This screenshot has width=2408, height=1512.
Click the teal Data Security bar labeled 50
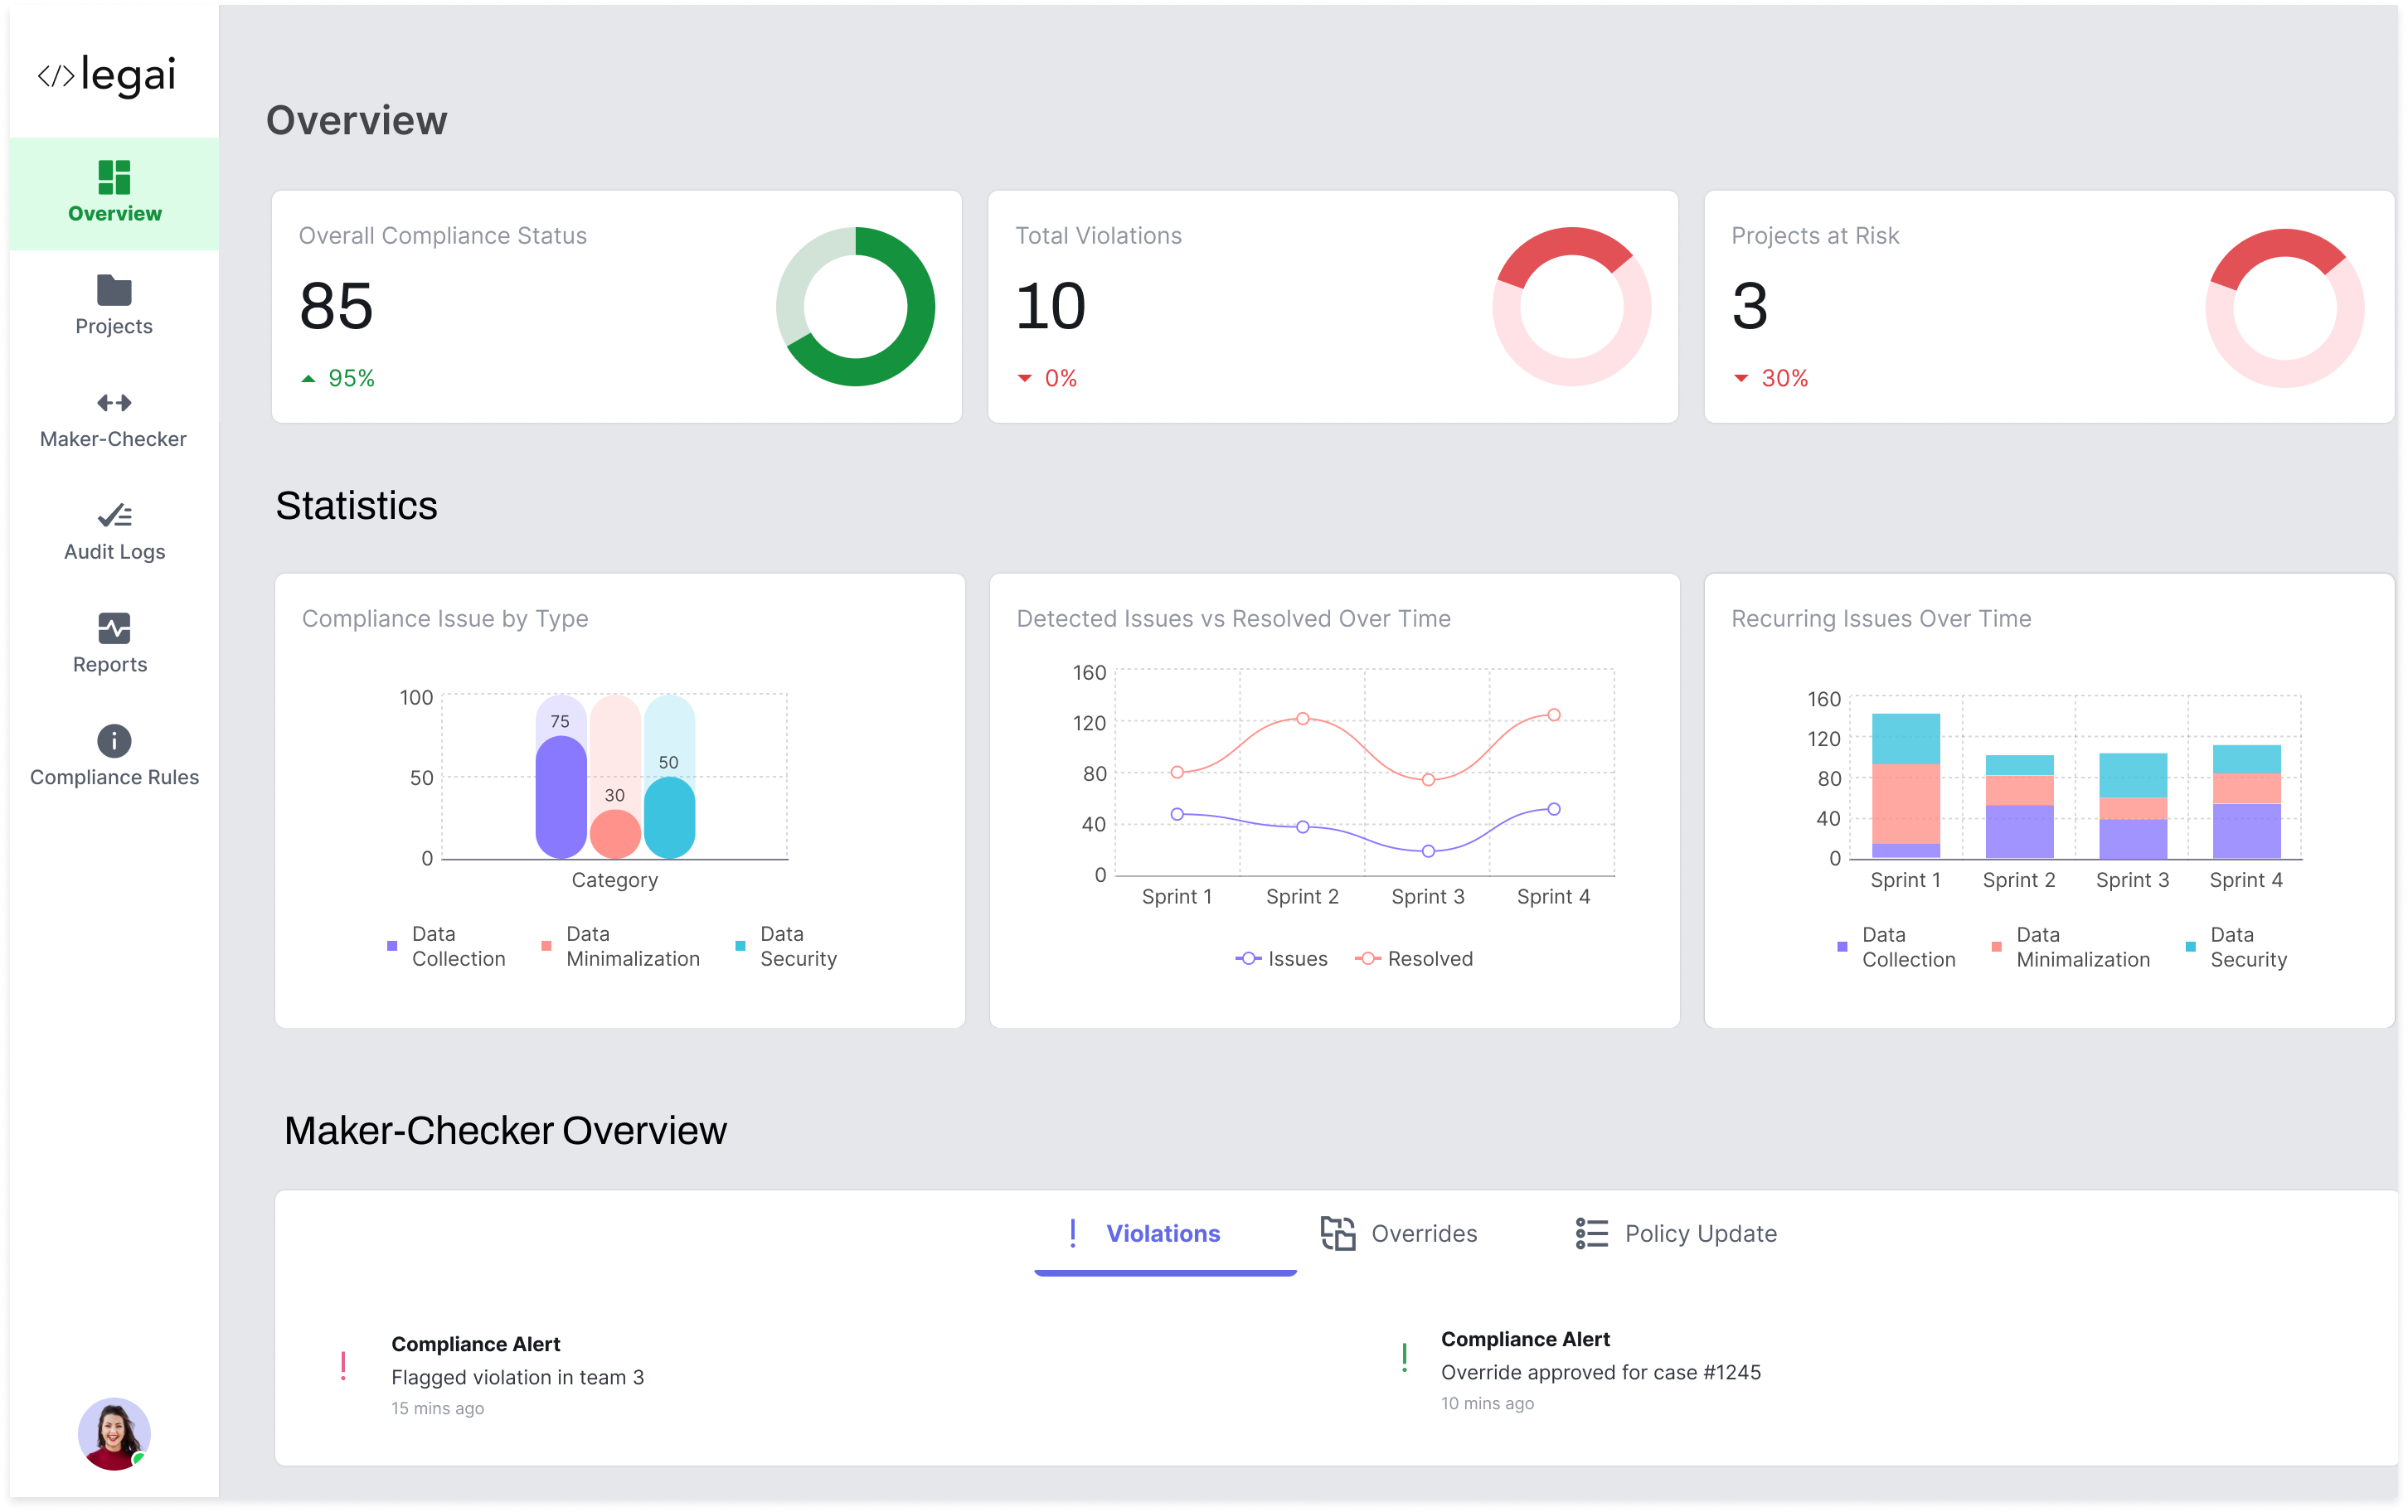coord(669,818)
